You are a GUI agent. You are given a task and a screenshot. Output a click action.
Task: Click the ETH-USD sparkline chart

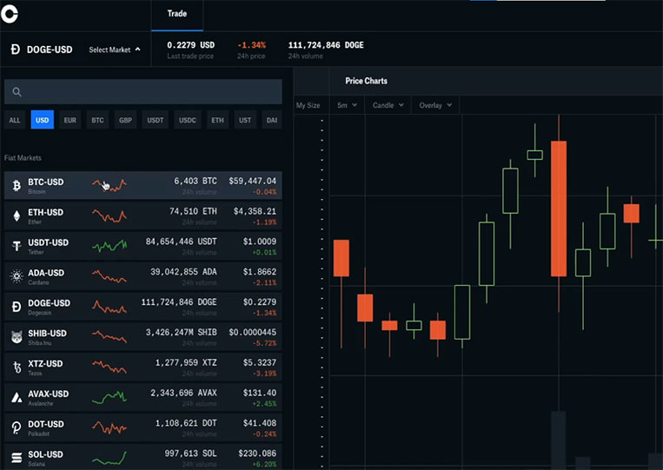109,215
